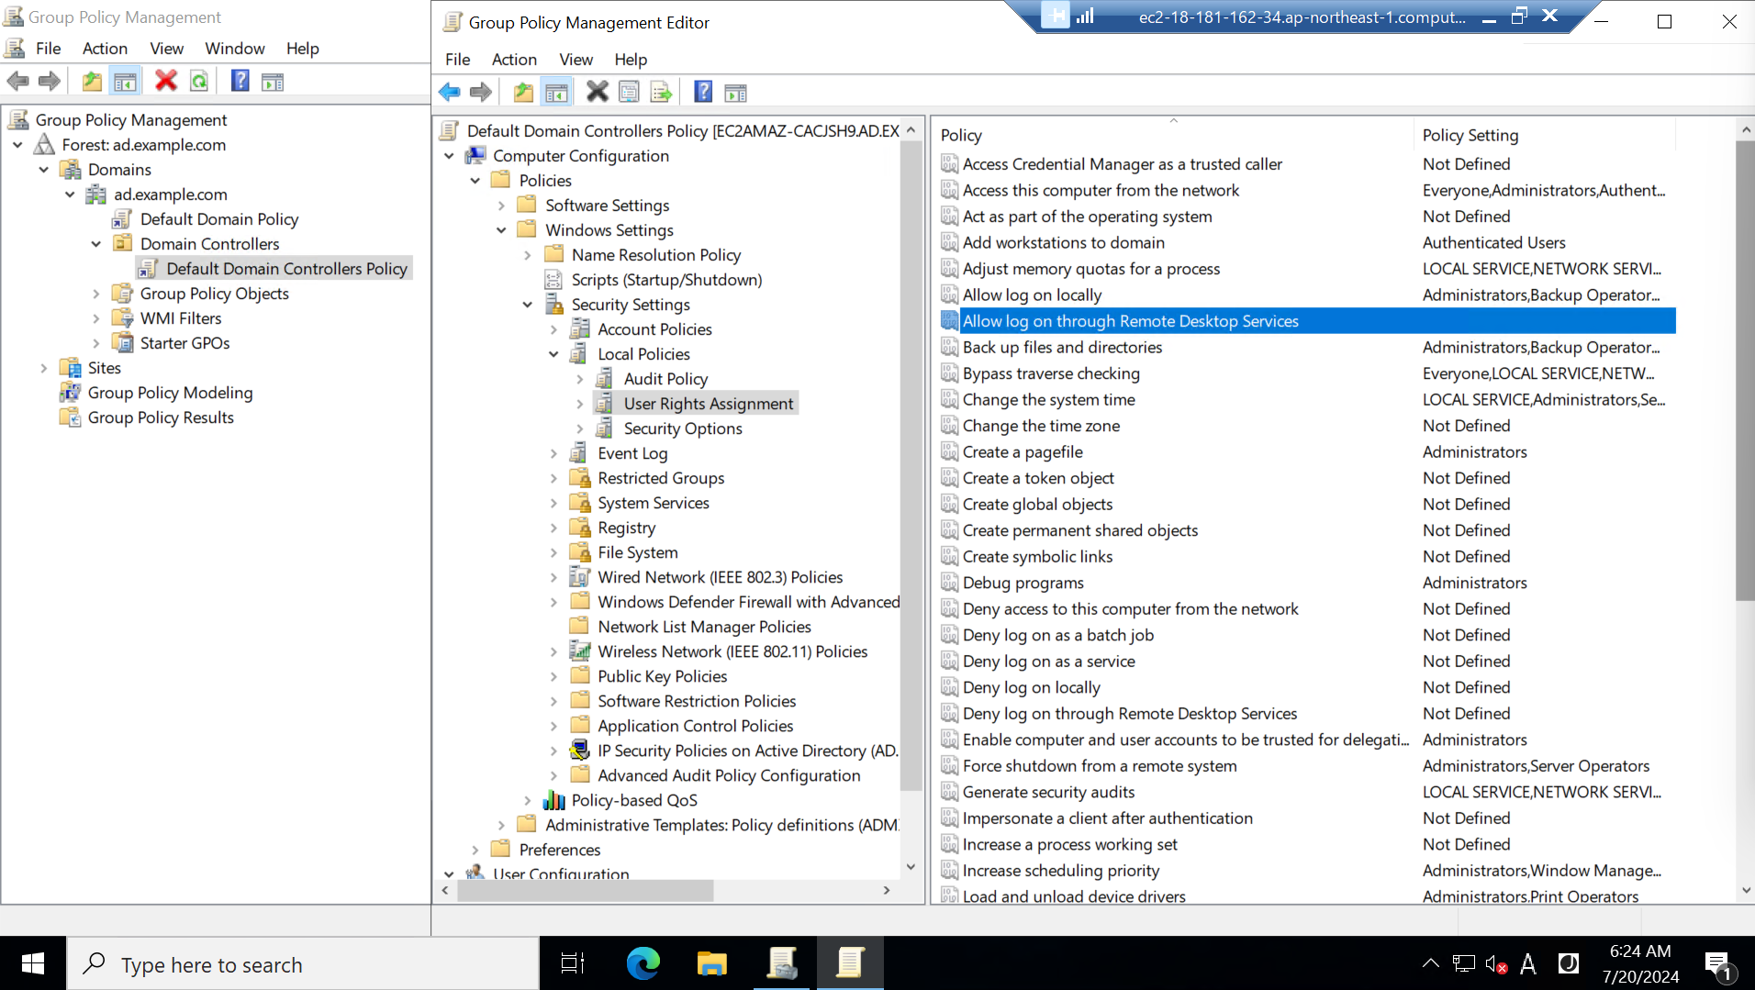Screen dimensions: 1755x990
Task: Open Window menu in Group Policy Management
Action: (235, 49)
